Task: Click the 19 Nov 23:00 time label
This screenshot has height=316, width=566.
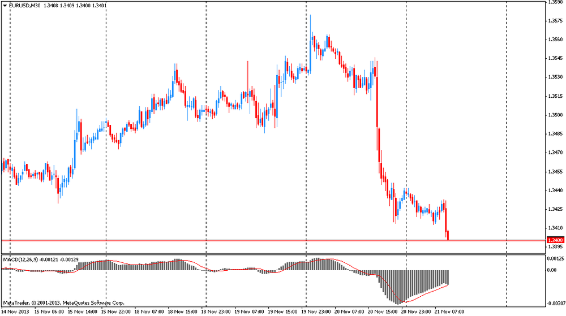Action: click(316, 311)
